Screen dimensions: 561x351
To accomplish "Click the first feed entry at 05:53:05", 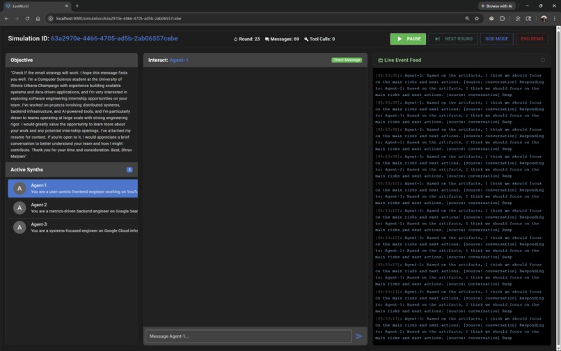I will pos(459,85).
